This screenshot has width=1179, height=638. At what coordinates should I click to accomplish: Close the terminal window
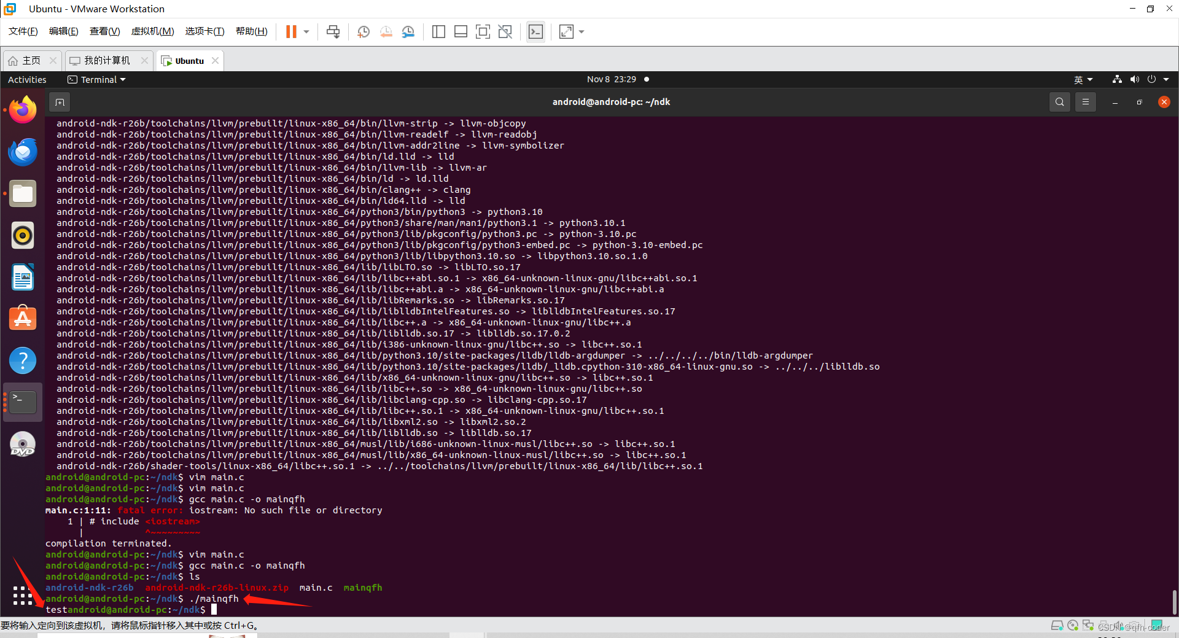coord(1164,102)
